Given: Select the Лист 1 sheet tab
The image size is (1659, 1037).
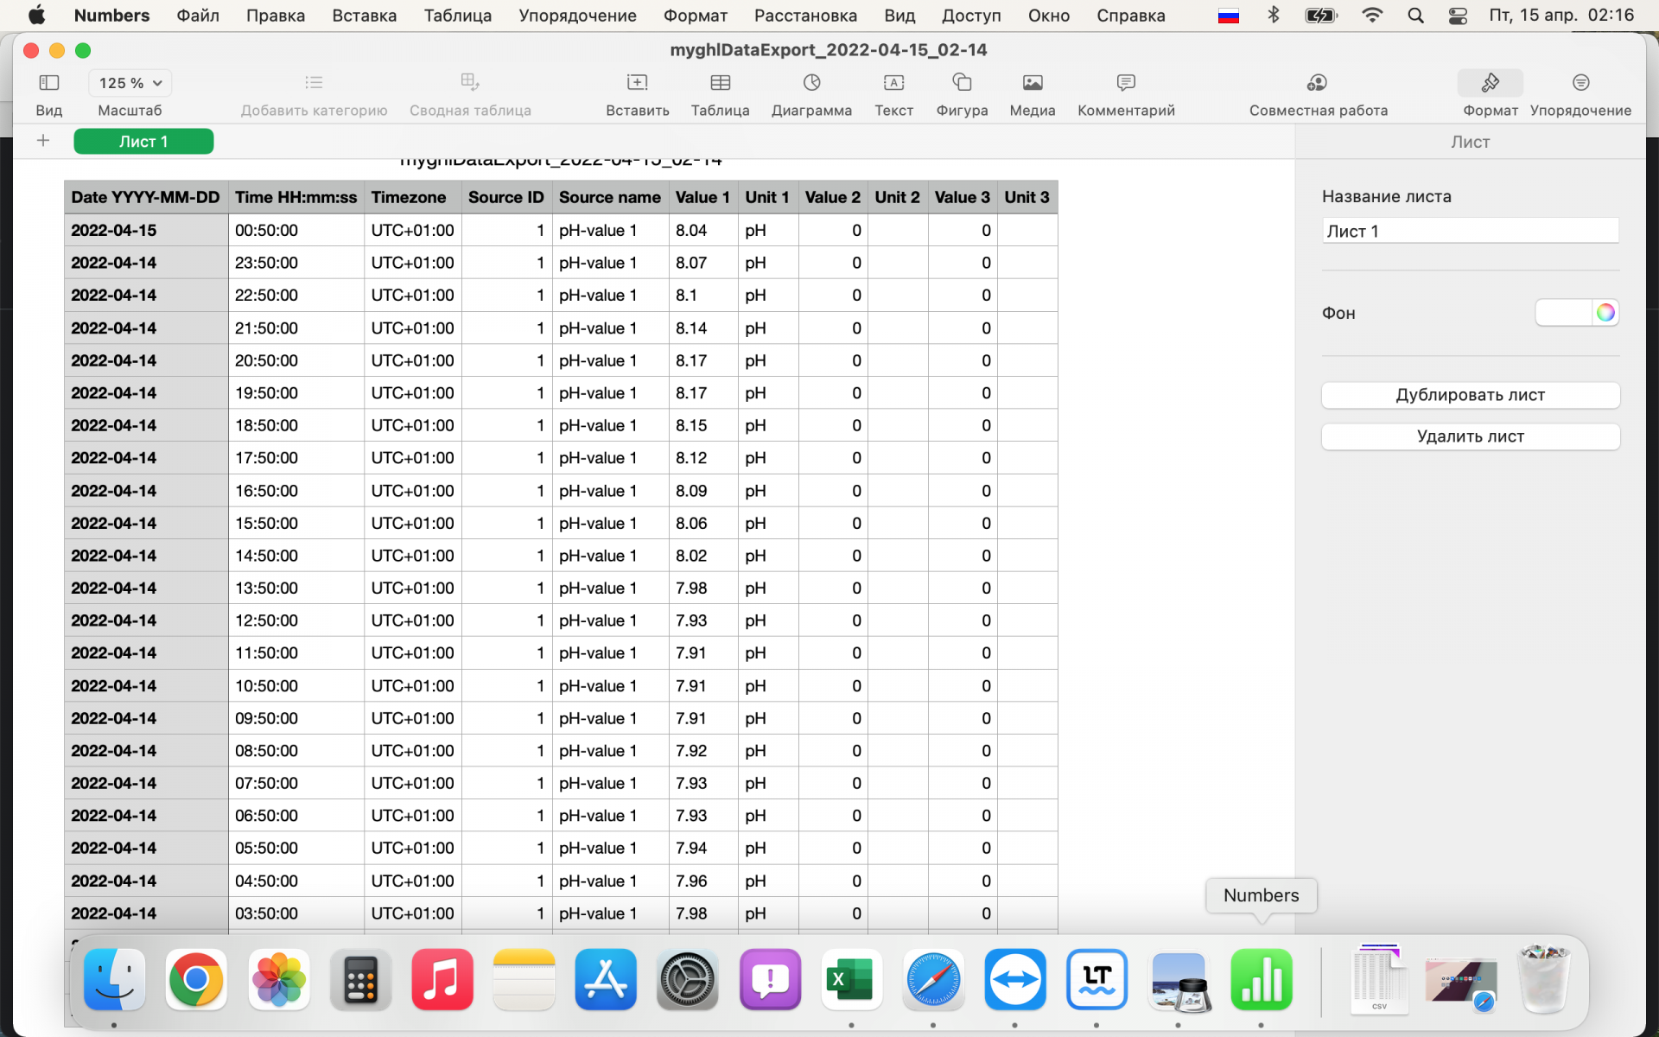Looking at the screenshot, I should pos(143,142).
